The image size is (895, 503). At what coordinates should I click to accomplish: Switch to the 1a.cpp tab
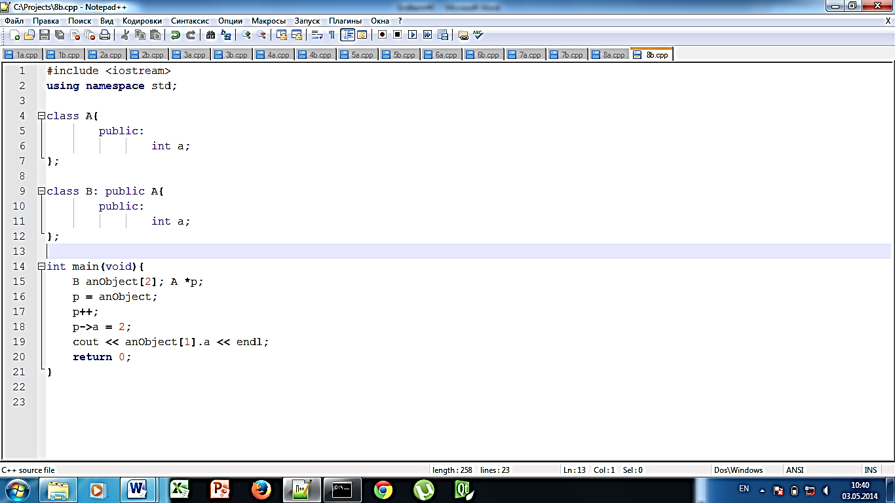pos(22,55)
